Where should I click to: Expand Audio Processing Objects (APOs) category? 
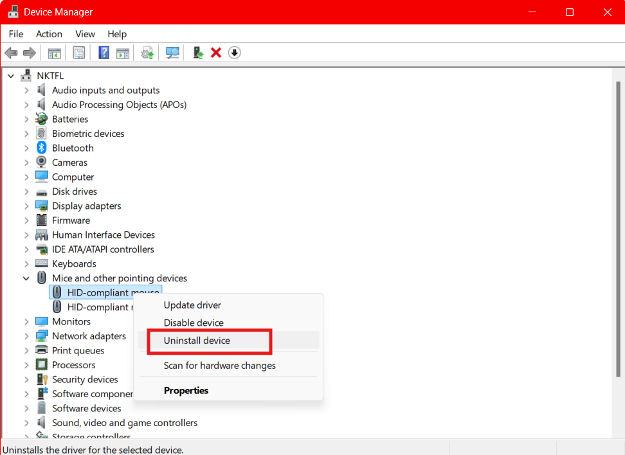(x=26, y=105)
